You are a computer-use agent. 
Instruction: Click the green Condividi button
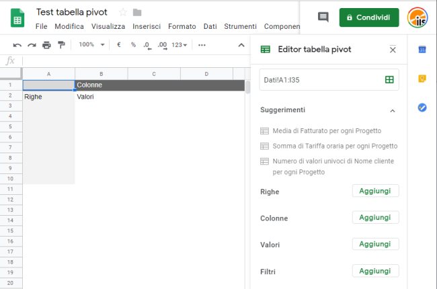click(x=369, y=17)
